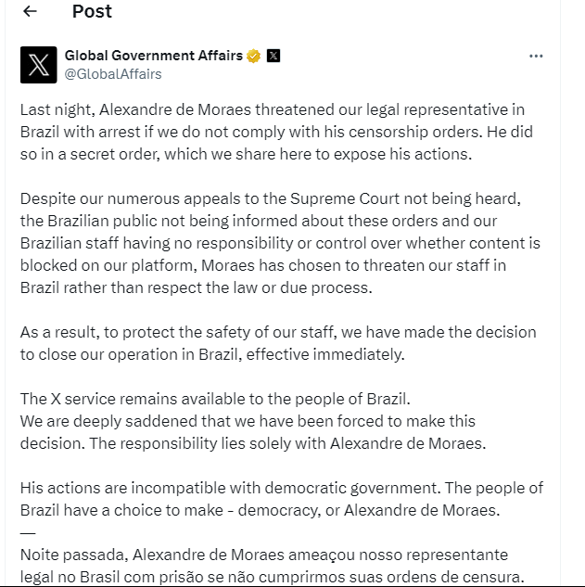Viewport: 585px width, 587px height.
Task: Click the Post page heading
Action: (92, 11)
